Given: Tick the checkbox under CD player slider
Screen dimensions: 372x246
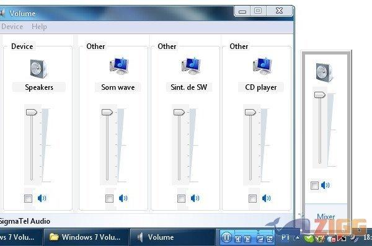Looking at the screenshot, I should 253,198.
